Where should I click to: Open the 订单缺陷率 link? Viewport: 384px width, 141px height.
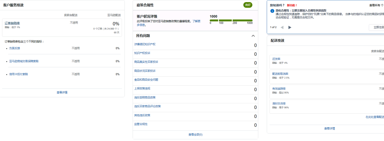point(12,23)
